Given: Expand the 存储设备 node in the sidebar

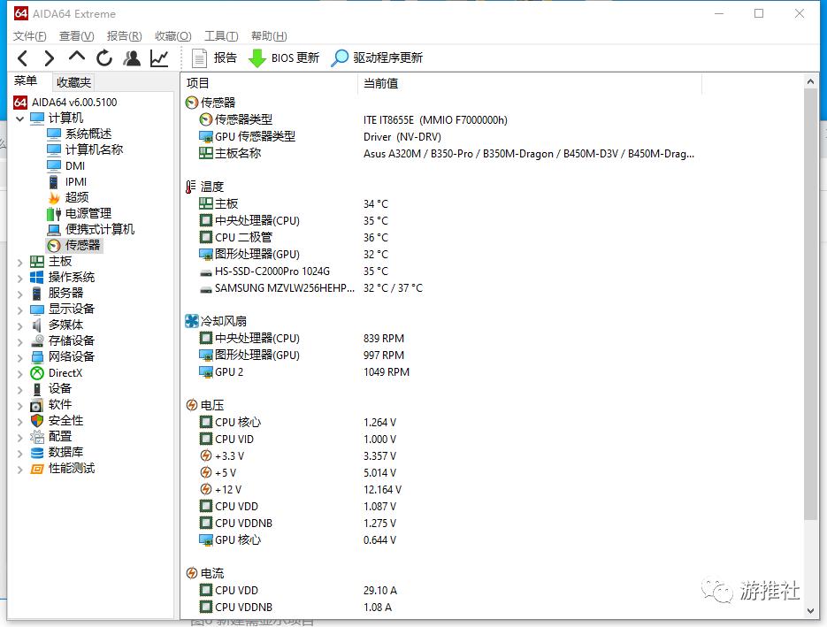Looking at the screenshot, I should (x=20, y=340).
